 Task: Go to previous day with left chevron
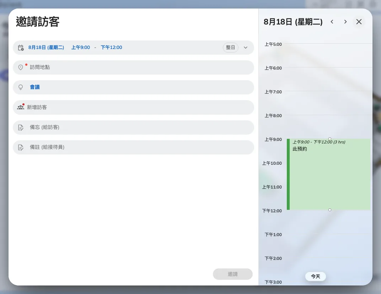point(332,22)
